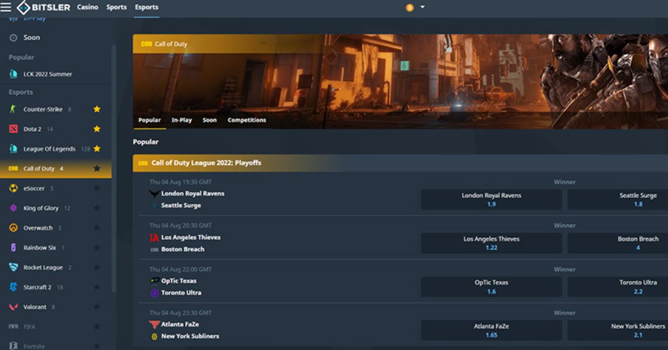Click the Toronto Ultra team logo
The image size is (668, 350).
[154, 293]
